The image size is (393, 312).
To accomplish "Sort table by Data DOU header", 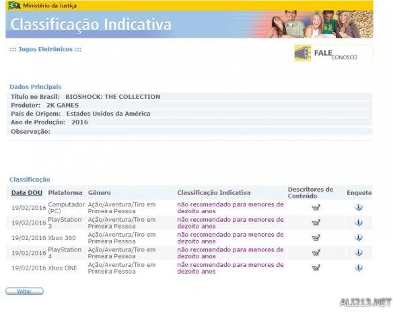I will click(27, 193).
